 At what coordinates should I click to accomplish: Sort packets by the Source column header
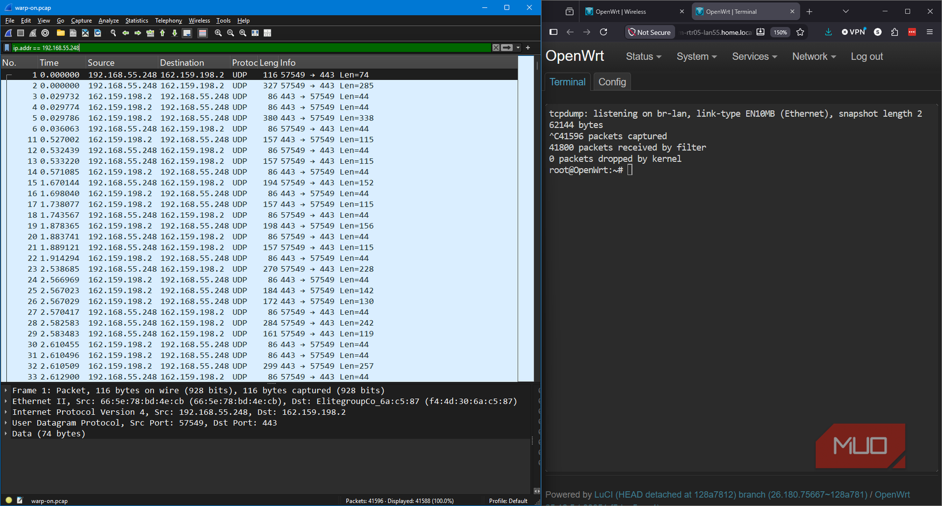coord(122,63)
